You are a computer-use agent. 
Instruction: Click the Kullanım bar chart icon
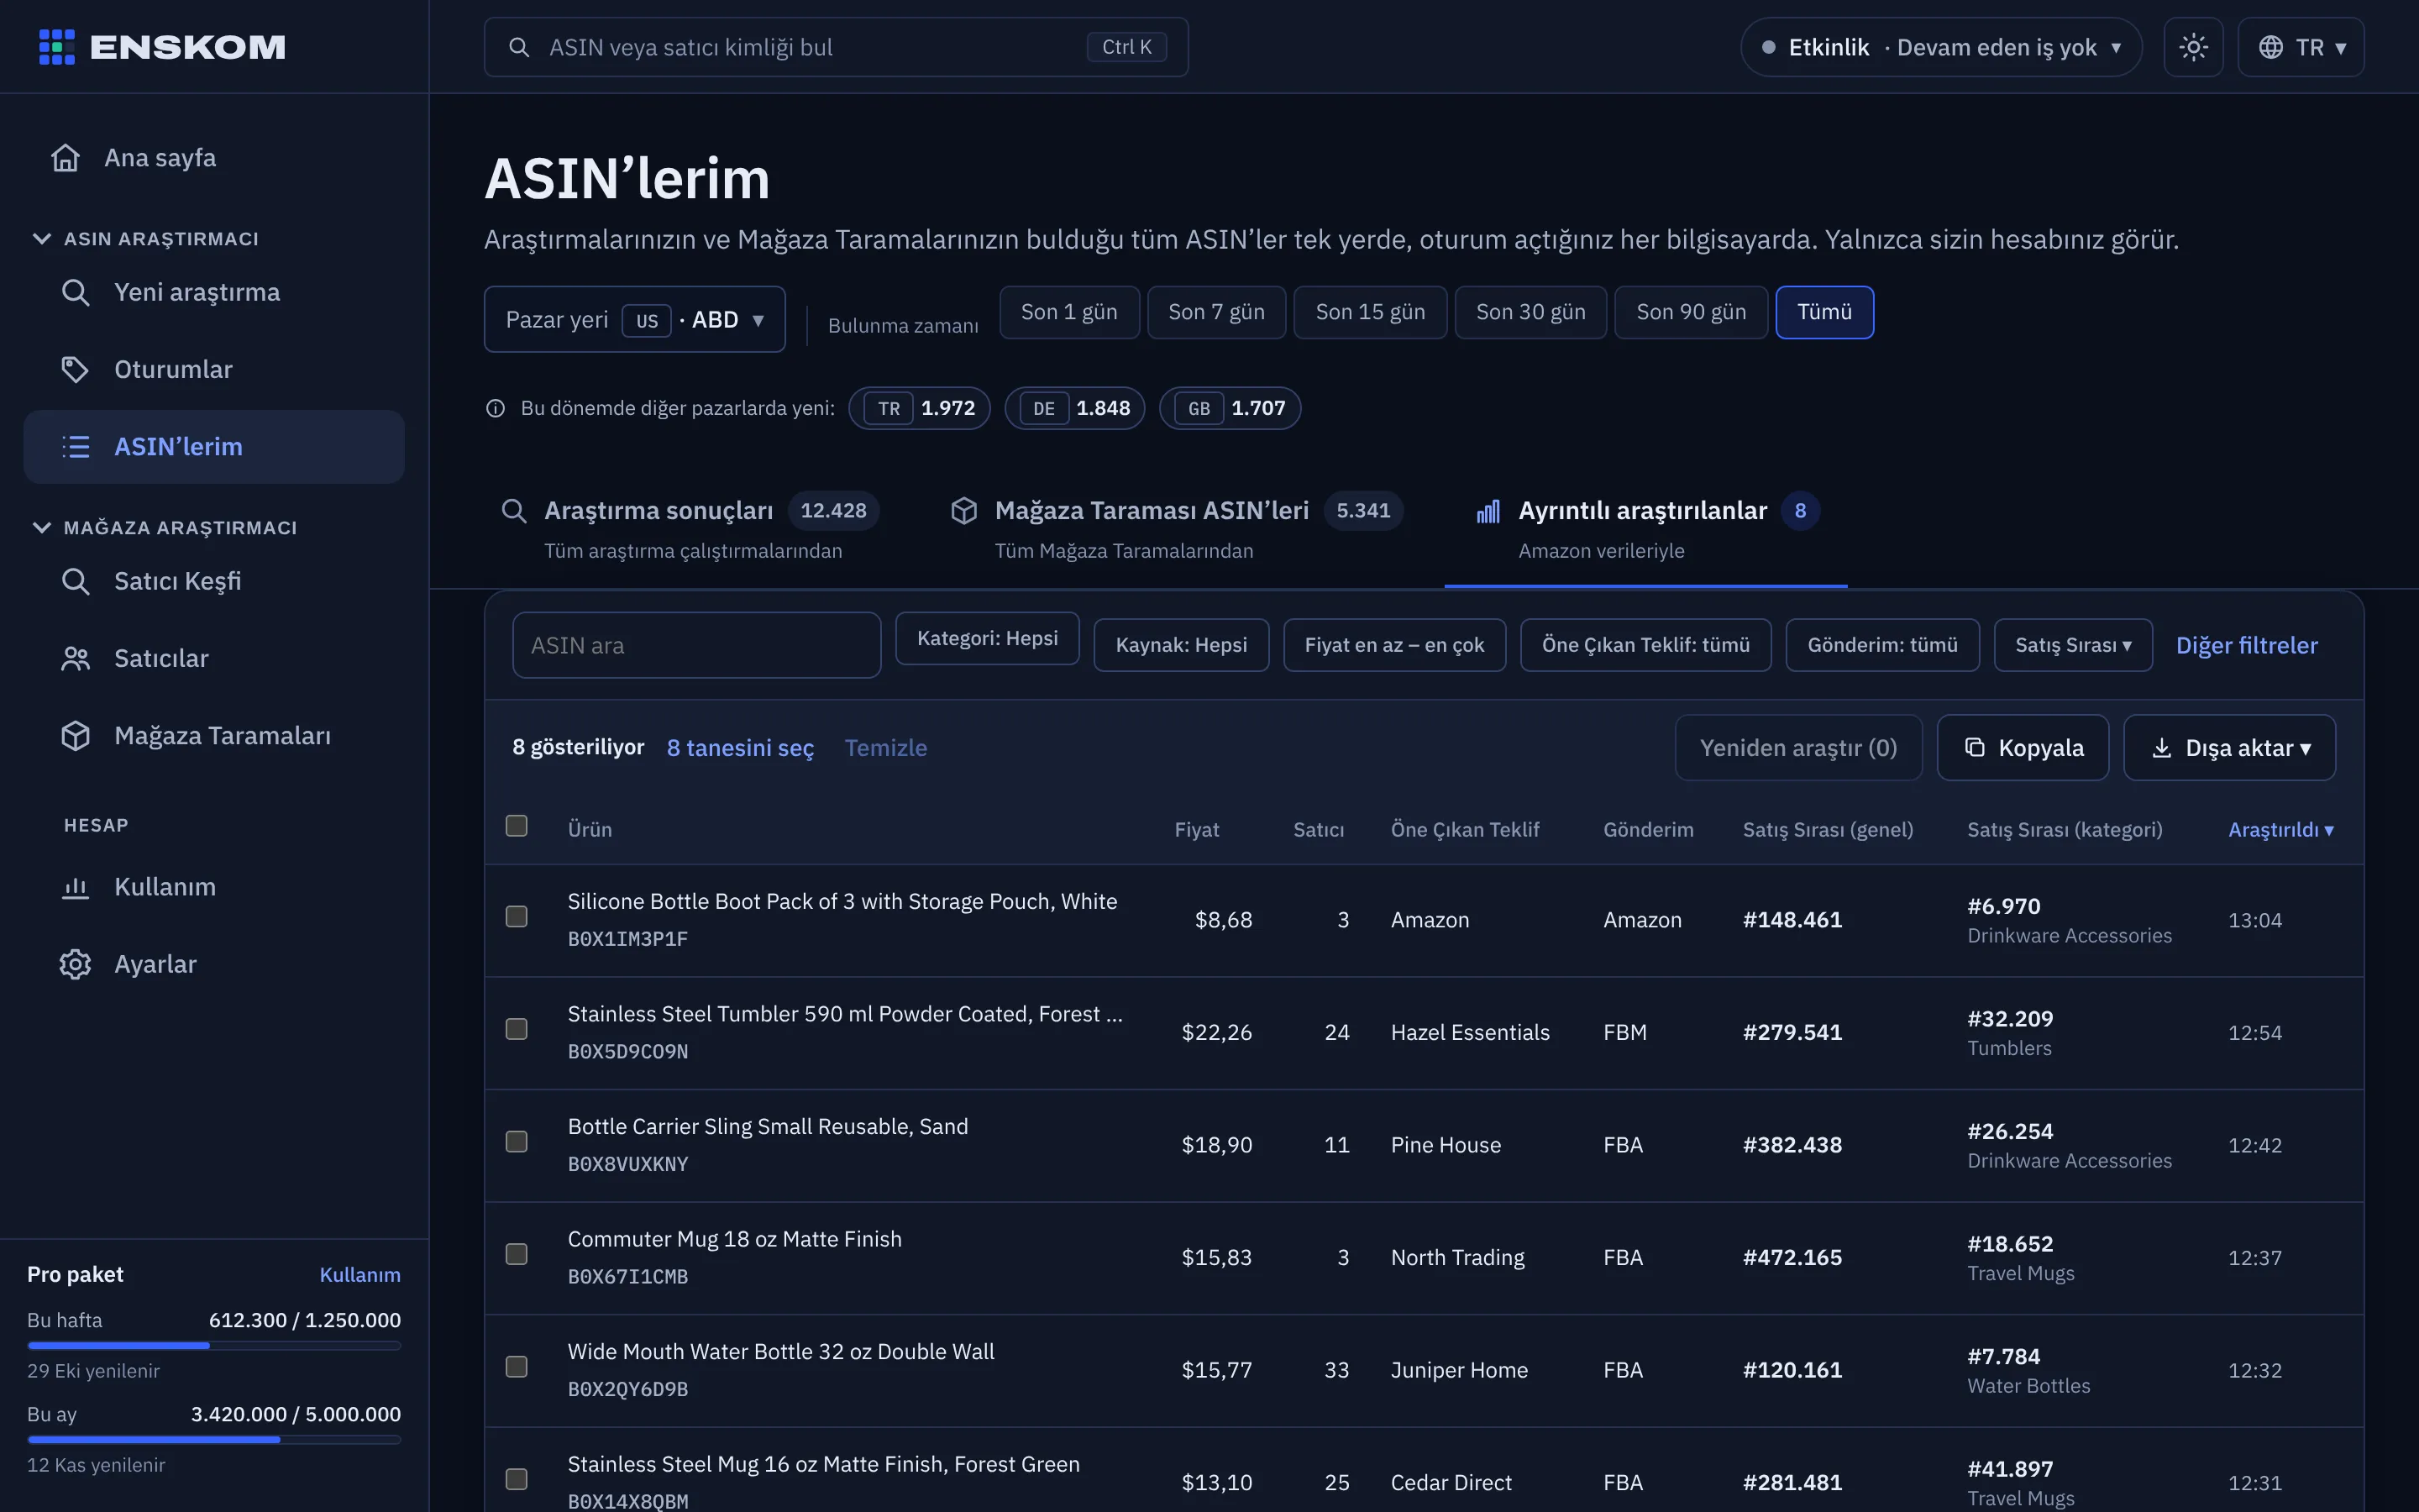click(76, 887)
